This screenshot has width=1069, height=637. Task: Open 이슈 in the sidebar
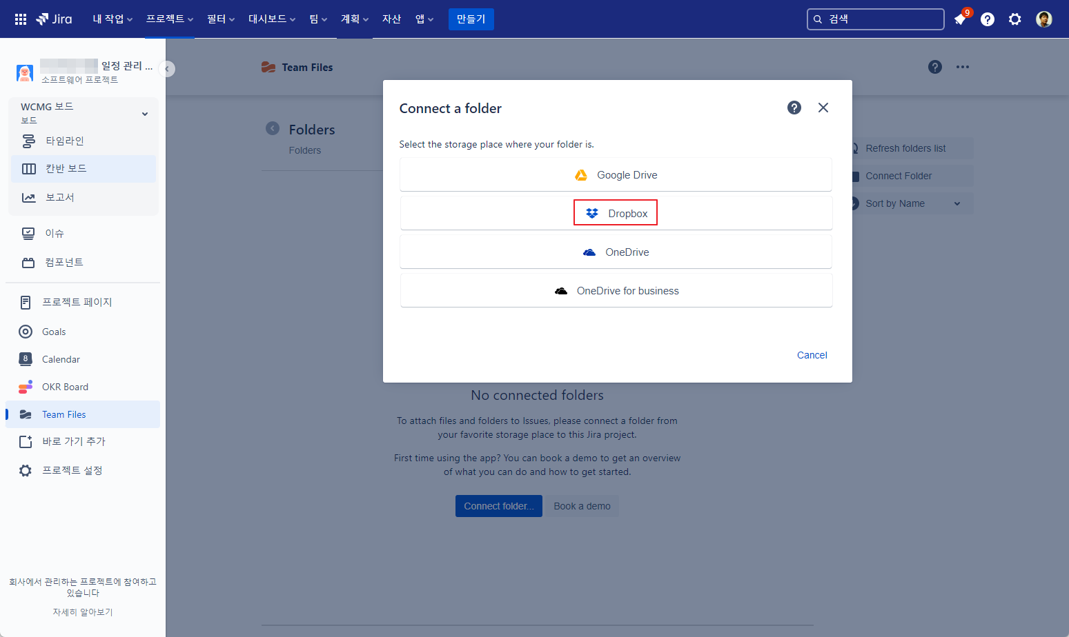point(83,233)
